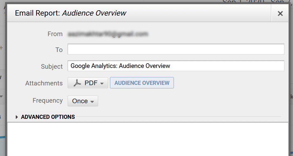Screen dimensions: 293x156
Task: Click the Email Report dialog title
Action: pos(71,13)
